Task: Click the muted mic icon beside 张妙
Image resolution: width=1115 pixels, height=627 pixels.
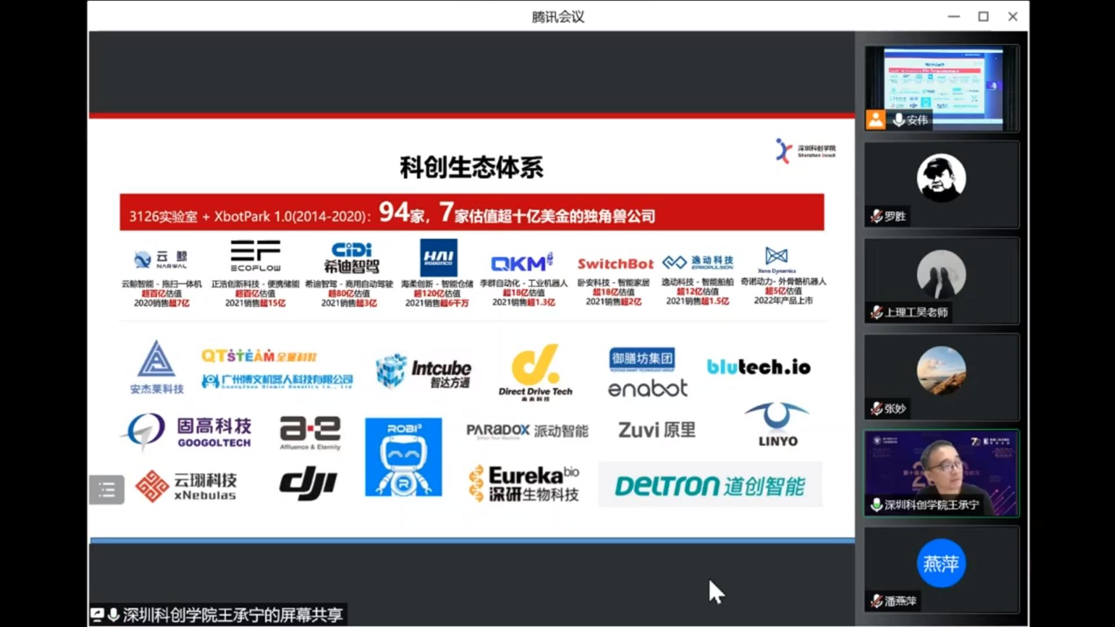Action: click(x=876, y=409)
